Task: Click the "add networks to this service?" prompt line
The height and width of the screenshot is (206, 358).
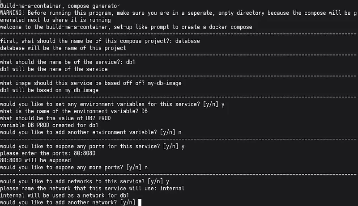Action: pyautogui.click(x=85, y=181)
